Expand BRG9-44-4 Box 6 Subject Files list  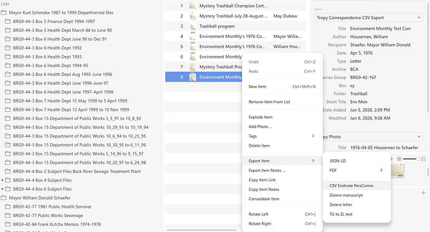click(2, 189)
